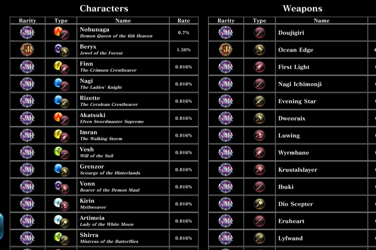Click Beryx's SR rarity badge

tap(27, 50)
